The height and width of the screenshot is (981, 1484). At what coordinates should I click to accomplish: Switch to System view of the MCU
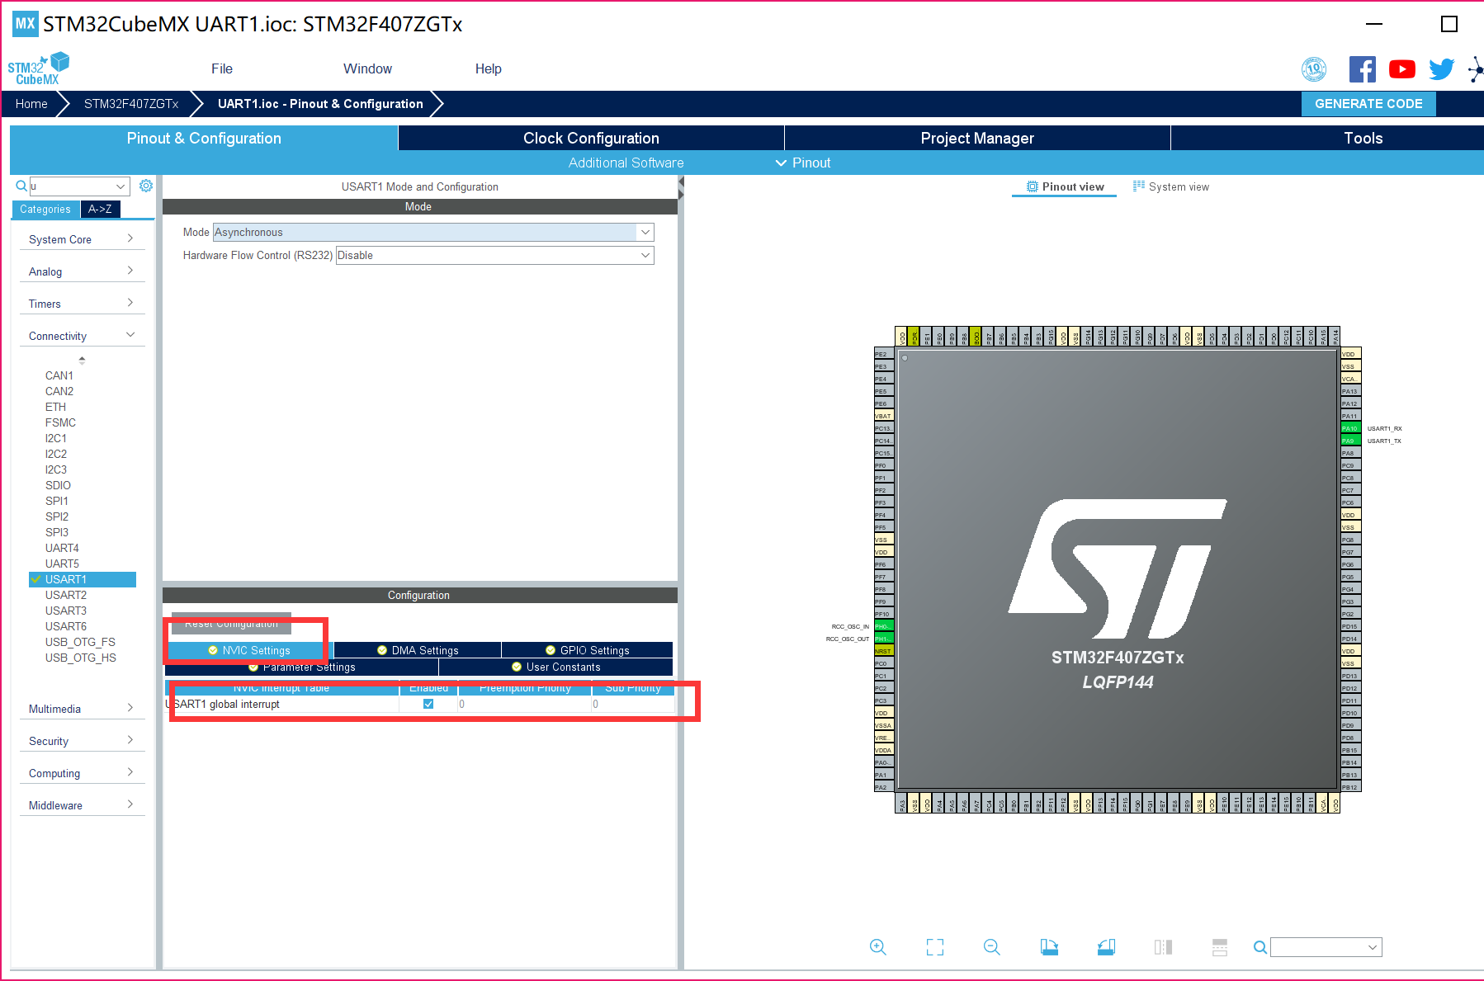pos(1171,186)
